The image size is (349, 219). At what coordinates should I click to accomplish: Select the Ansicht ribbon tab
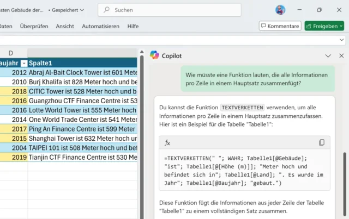click(65, 26)
